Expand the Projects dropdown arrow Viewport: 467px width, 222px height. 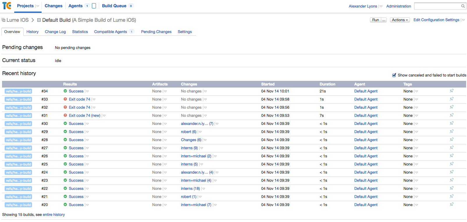[x=38, y=6]
